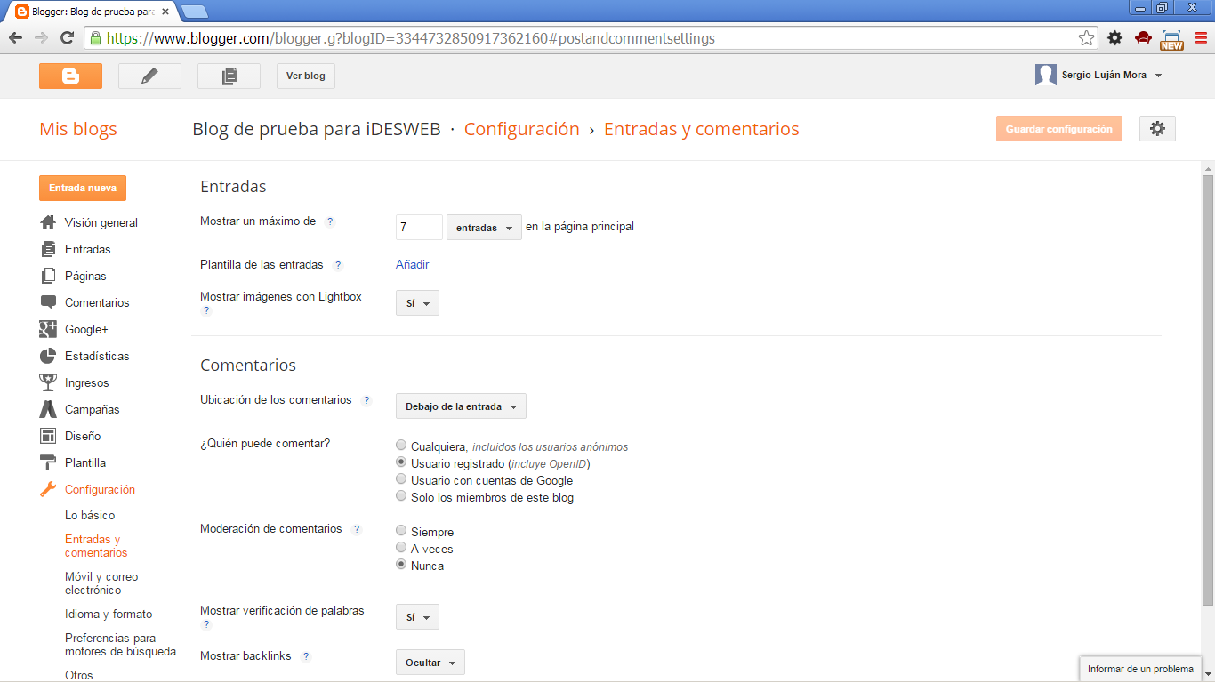Click the Comentarios speech bubble icon

[x=48, y=302]
